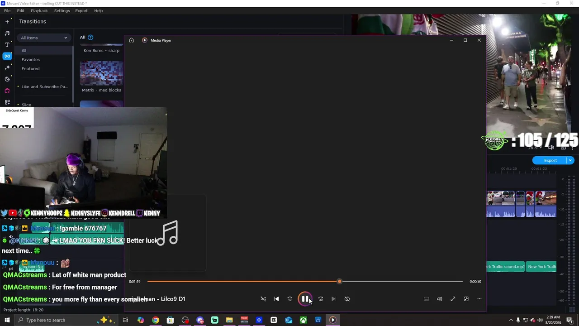Open the Stickers tab icon in Movavi sidebar

coord(7,79)
